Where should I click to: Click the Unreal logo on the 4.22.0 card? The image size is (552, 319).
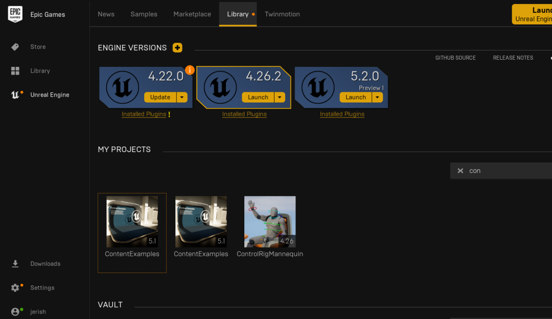[x=123, y=87]
